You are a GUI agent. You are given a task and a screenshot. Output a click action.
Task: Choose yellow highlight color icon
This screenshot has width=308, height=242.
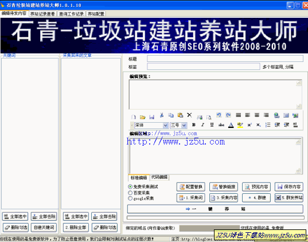coord(240,125)
